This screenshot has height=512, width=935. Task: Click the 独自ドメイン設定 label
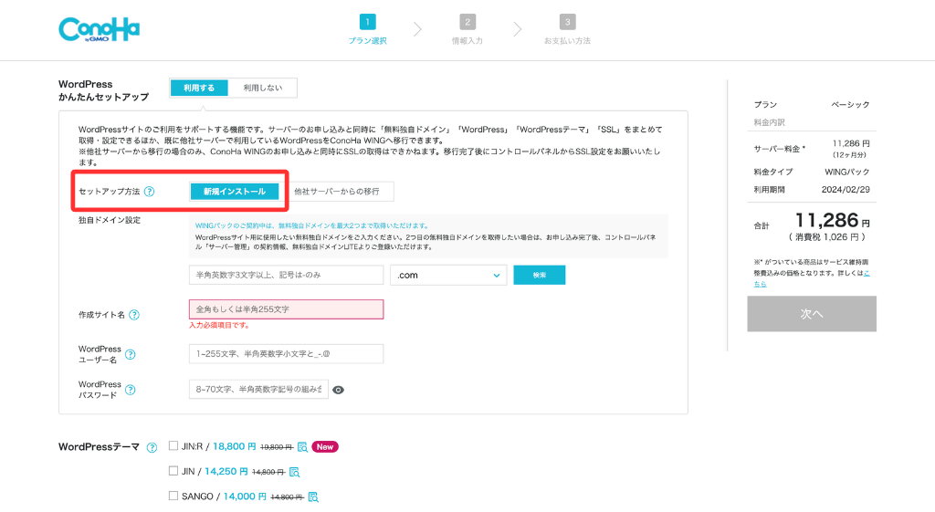pyautogui.click(x=110, y=220)
